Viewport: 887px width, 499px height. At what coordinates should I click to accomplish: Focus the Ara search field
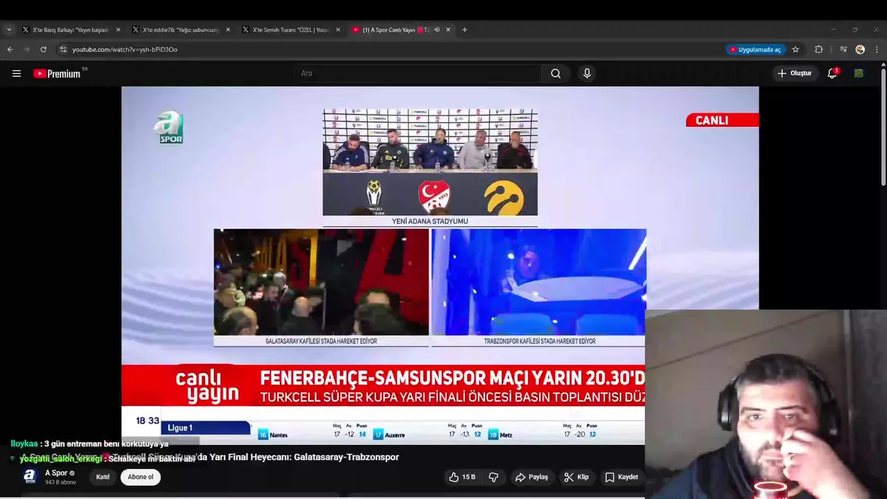click(419, 73)
